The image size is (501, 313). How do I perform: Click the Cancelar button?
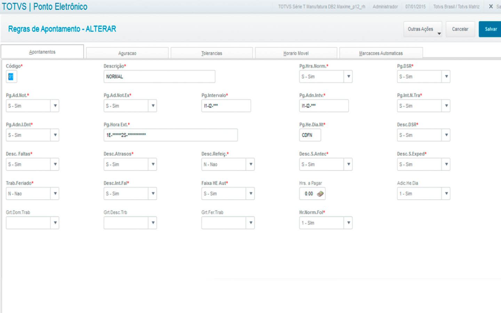(460, 29)
